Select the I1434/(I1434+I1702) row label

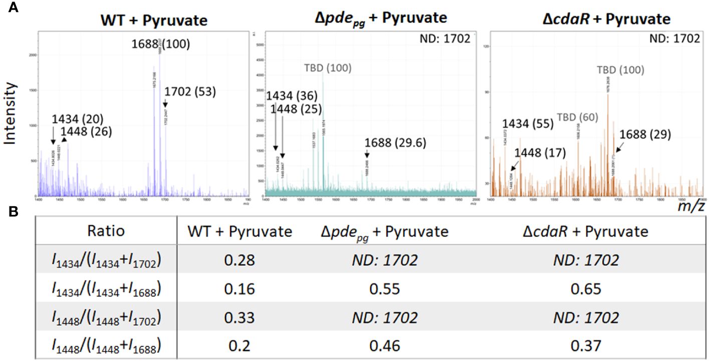(x=106, y=260)
